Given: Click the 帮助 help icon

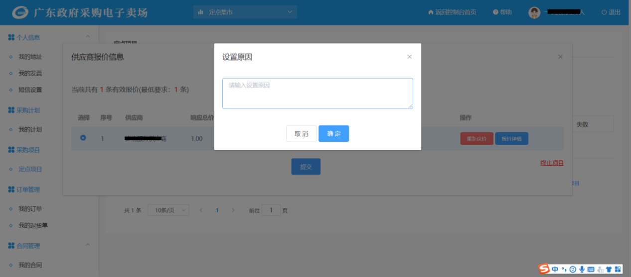Looking at the screenshot, I should (x=495, y=12).
